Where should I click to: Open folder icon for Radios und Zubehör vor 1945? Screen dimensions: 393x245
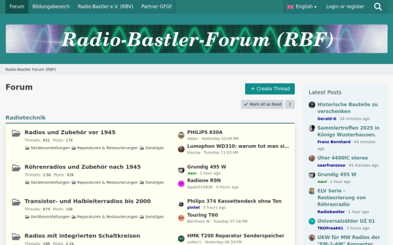click(x=16, y=133)
